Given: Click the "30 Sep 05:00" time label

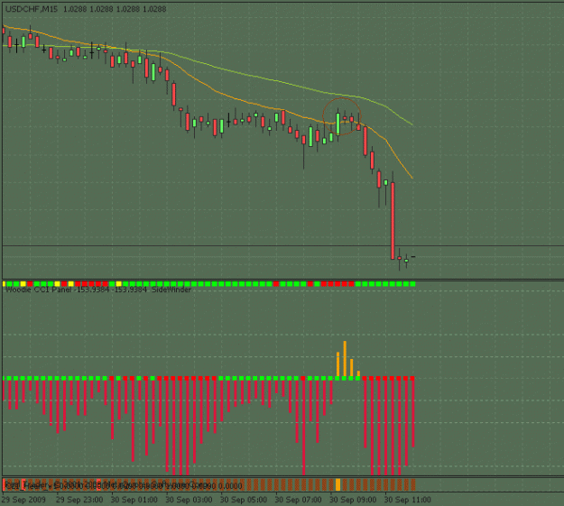Looking at the screenshot, I should pyautogui.click(x=244, y=500).
